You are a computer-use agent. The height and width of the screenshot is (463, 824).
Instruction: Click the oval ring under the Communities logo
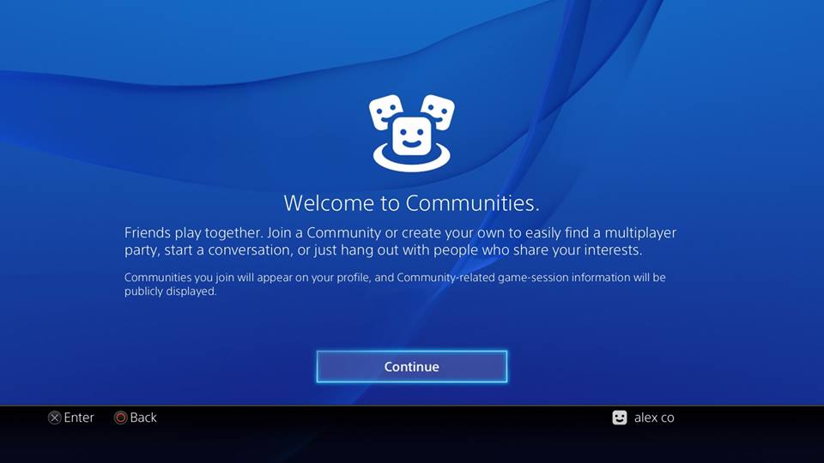(x=411, y=161)
